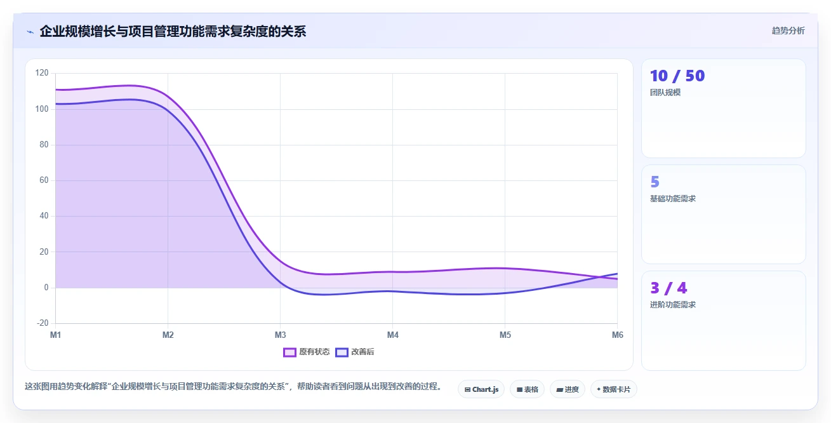Click the M4 x-axis label
Image resolution: width=831 pixels, height=423 pixels.
click(x=392, y=335)
